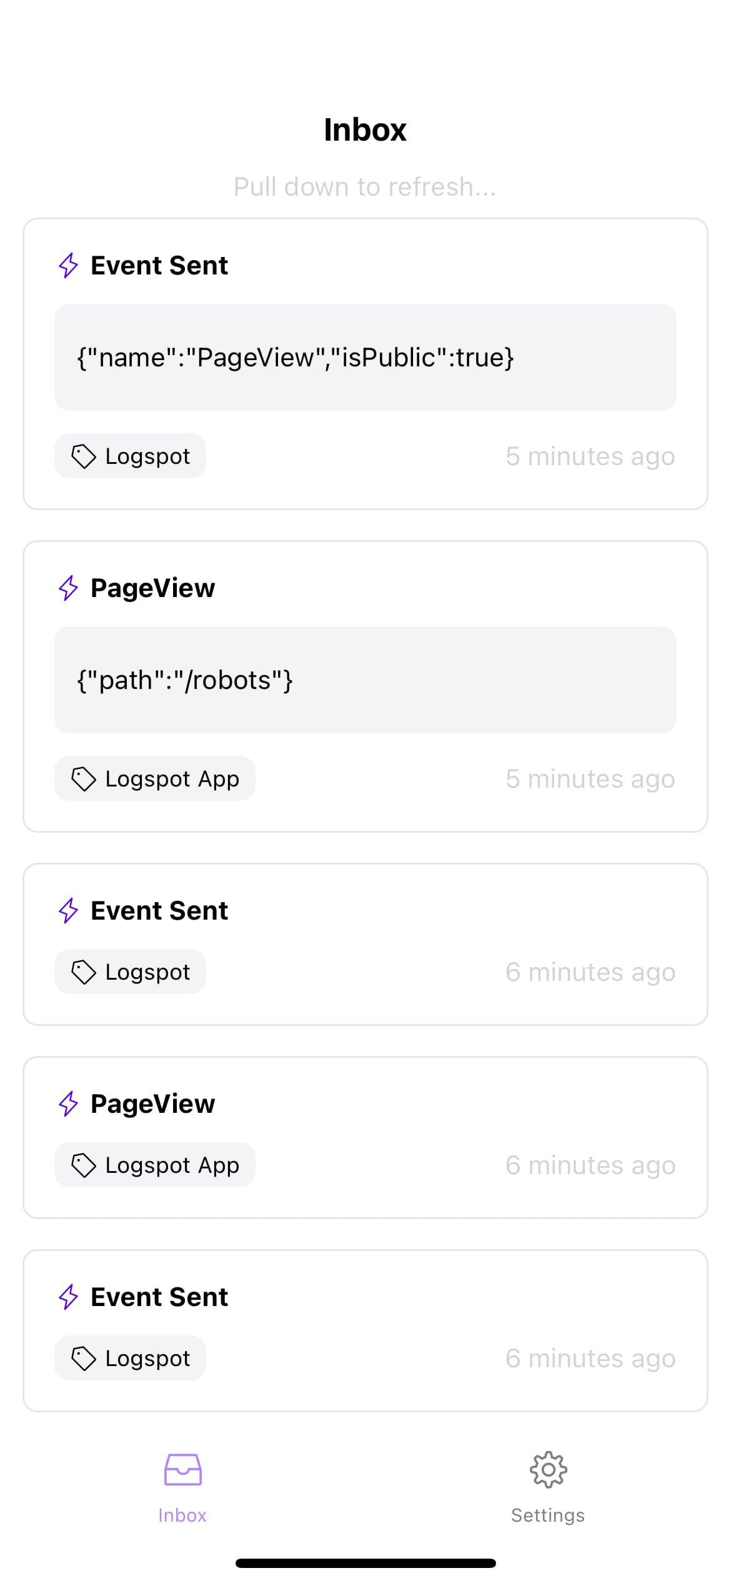
Task: Click the tag icon on the bottom-most Logspot label
Action: (84, 1358)
